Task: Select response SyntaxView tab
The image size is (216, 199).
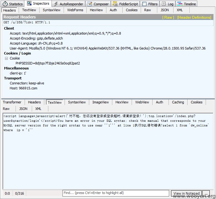Action: [77, 102]
